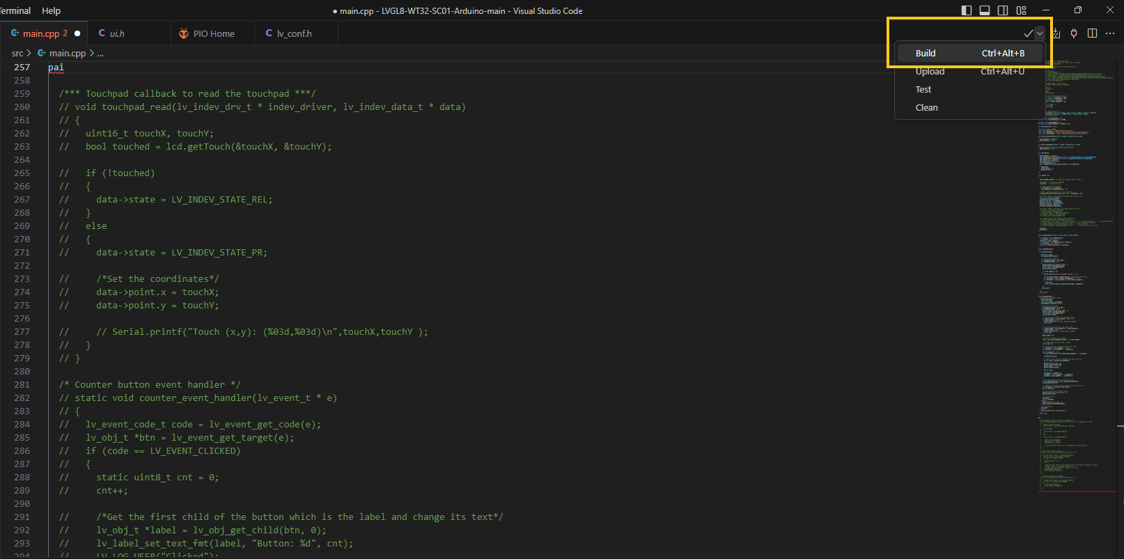Open the editor More Actions ellipsis
This screenshot has width=1124, height=559.
tap(1110, 33)
